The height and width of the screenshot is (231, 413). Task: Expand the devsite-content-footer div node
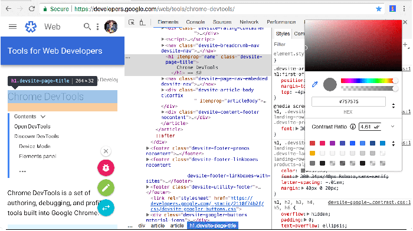coord(163,112)
